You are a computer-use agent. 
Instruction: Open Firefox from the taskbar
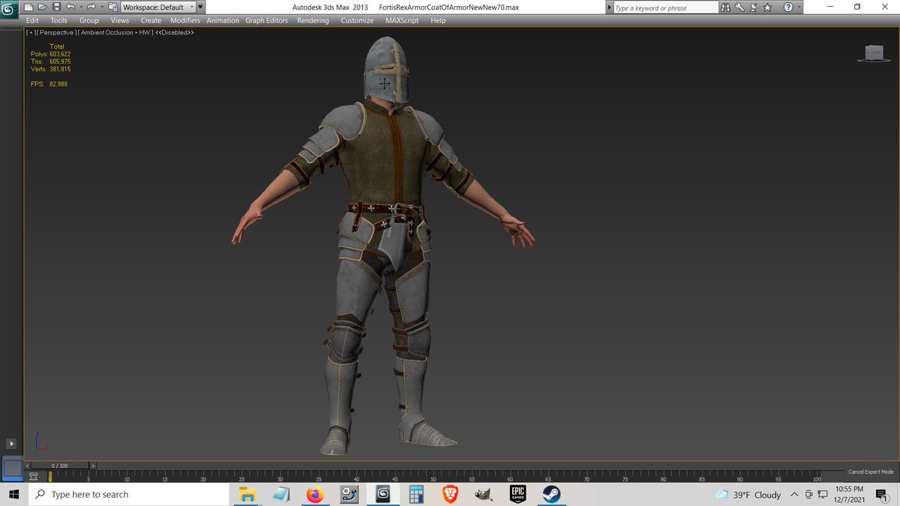[x=315, y=494]
